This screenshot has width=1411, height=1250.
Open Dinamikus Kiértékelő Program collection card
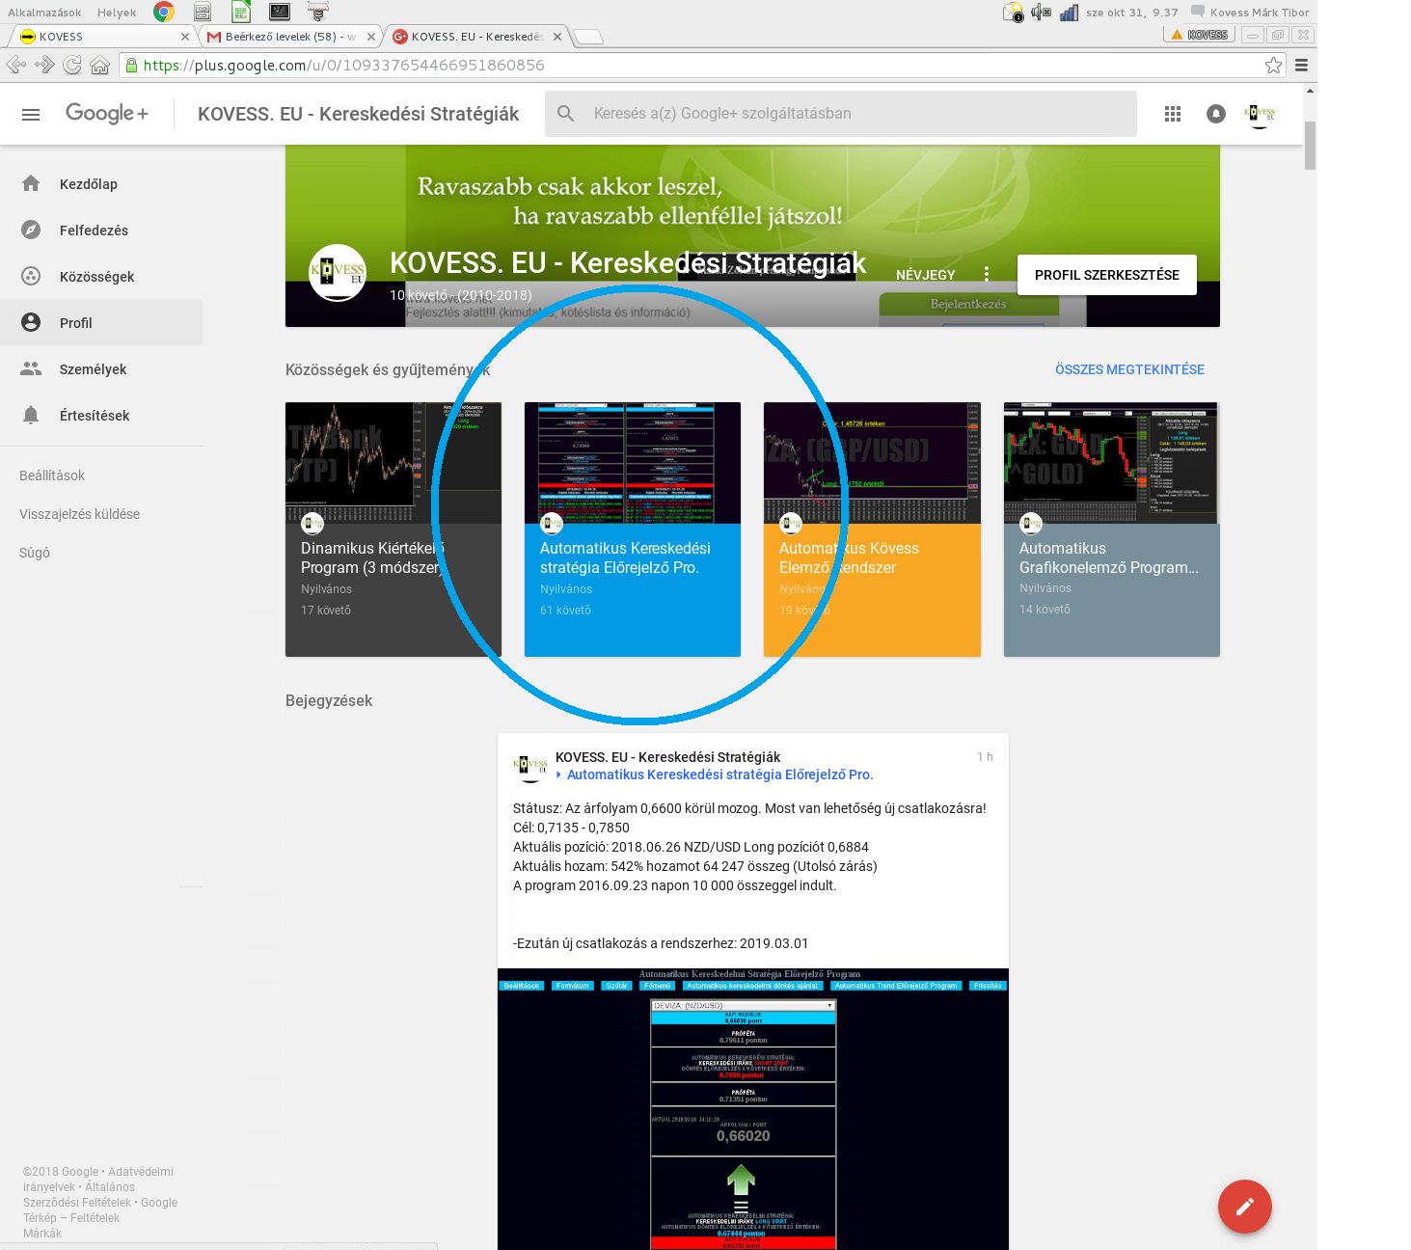tap(393, 530)
